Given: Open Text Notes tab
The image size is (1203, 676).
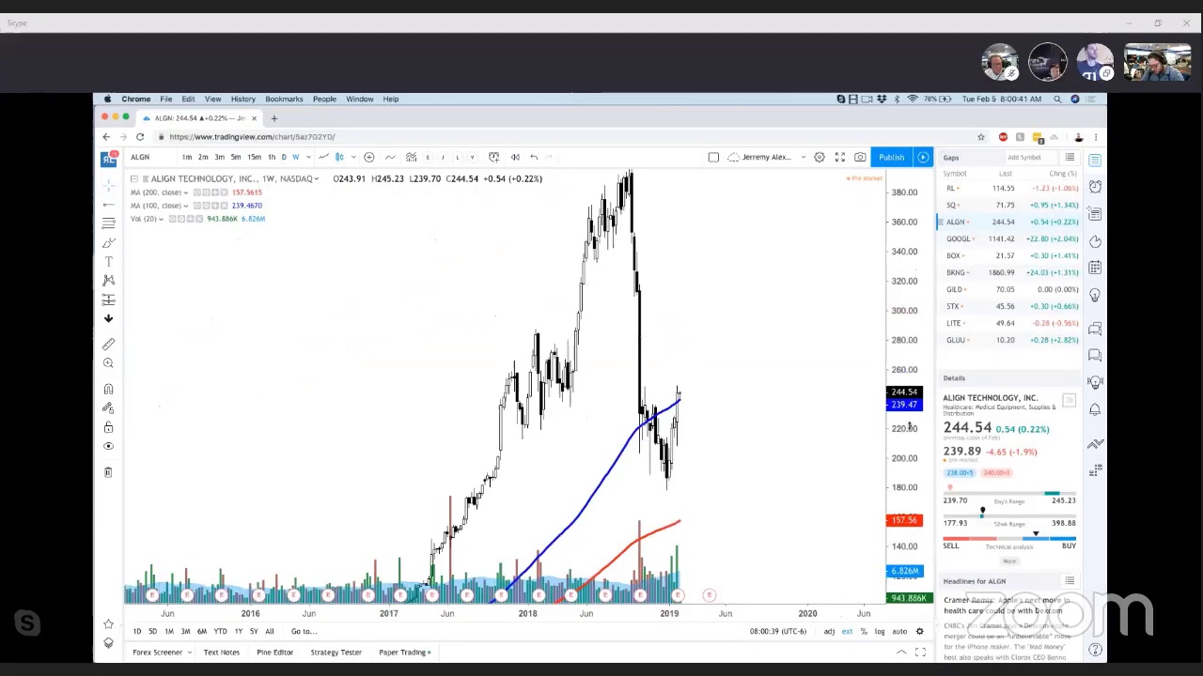Looking at the screenshot, I should pos(222,653).
